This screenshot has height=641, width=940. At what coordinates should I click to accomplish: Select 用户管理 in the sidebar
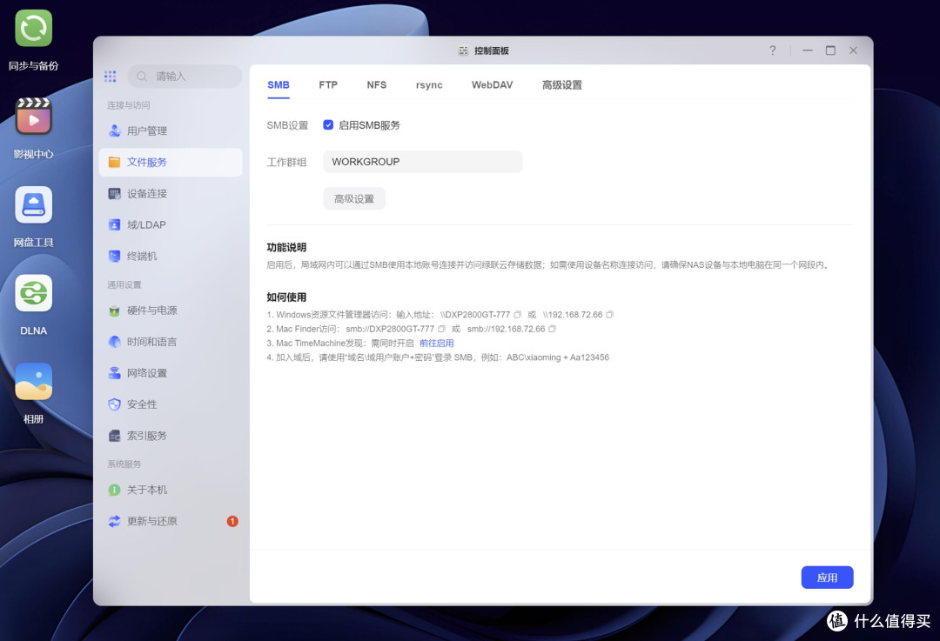click(171, 130)
